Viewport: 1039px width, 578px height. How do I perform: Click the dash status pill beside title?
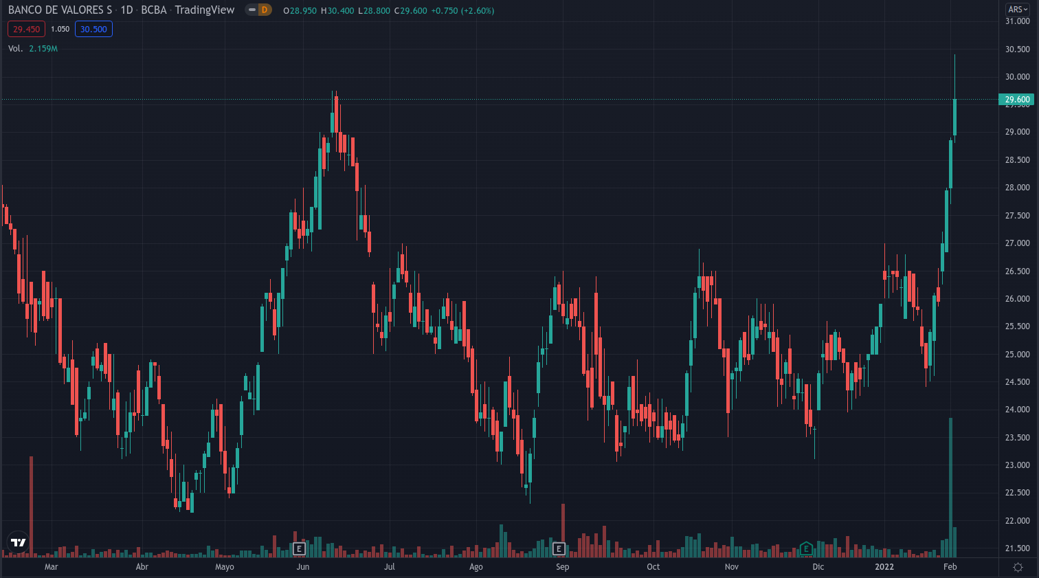pyautogui.click(x=252, y=10)
